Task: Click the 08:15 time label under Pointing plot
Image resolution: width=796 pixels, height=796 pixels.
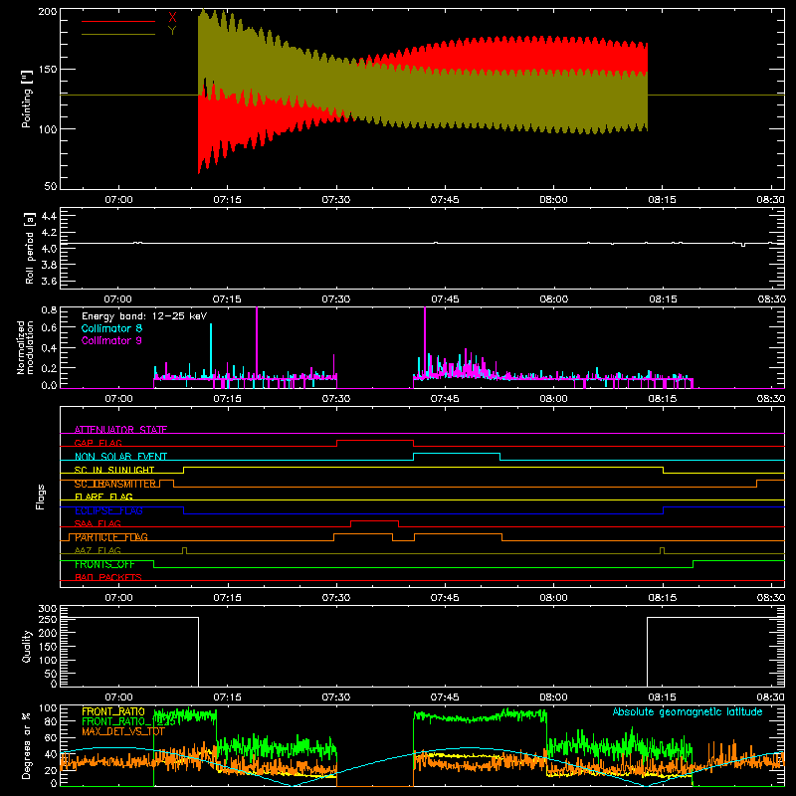Action: (x=662, y=200)
